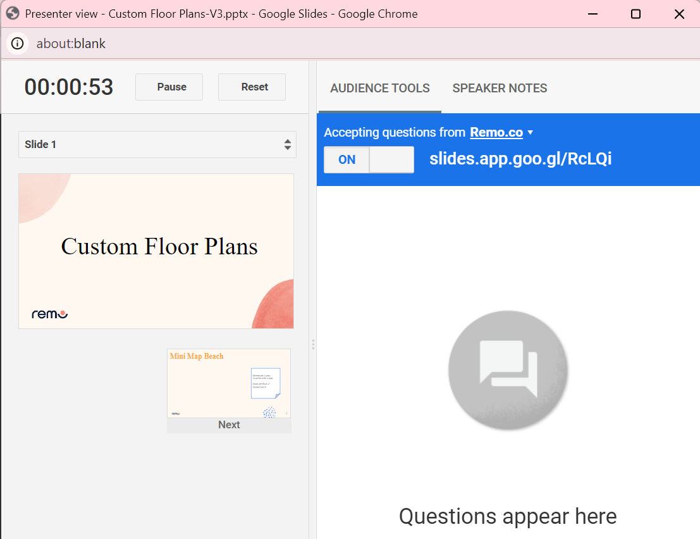
Task: Click the 00:00:53 elapsed timer
Action: (69, 87)
